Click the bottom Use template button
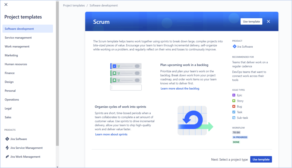The image size is (292, 168). (x=261, y=159)
